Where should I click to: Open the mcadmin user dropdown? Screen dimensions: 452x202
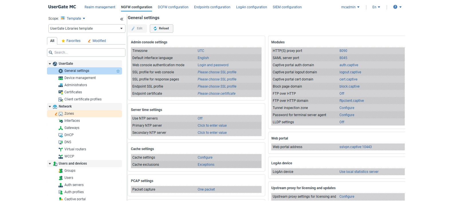[x=350, y=7]
